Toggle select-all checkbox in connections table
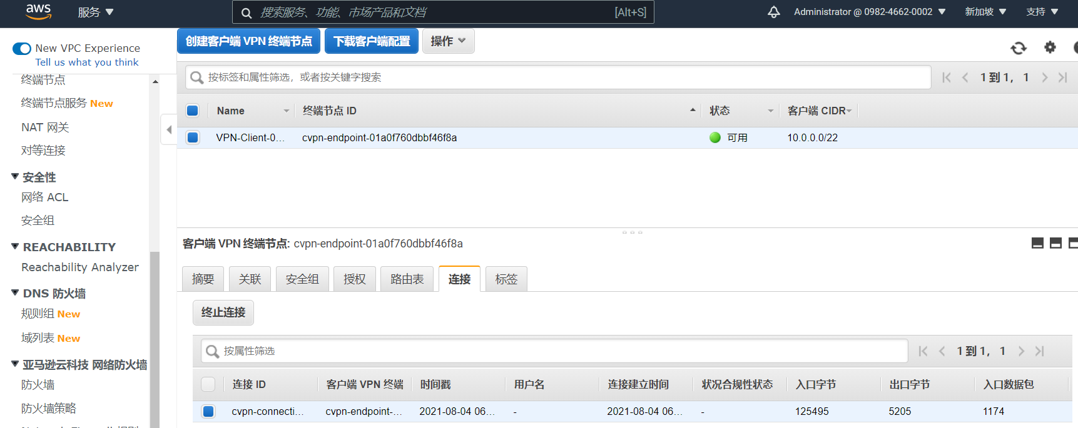This screenshot has width=1078, height=428. pos(208,384)
